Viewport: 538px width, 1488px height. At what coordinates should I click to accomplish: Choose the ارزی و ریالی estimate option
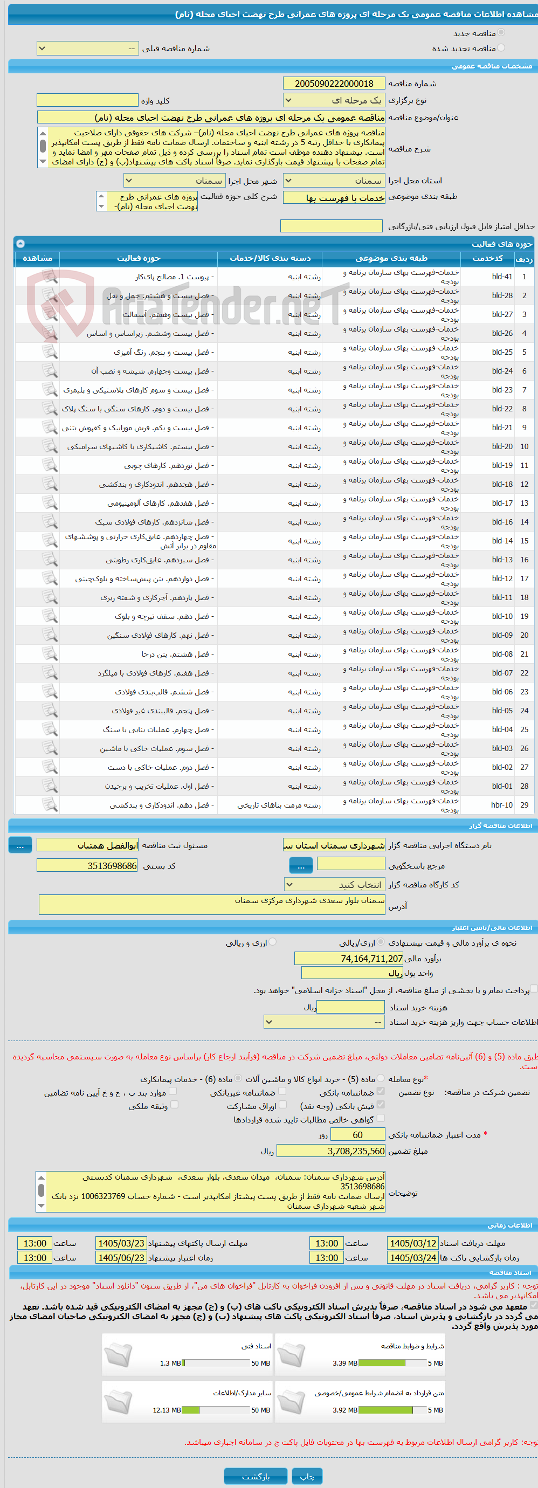pyautogui.click(x=273, y=942)
